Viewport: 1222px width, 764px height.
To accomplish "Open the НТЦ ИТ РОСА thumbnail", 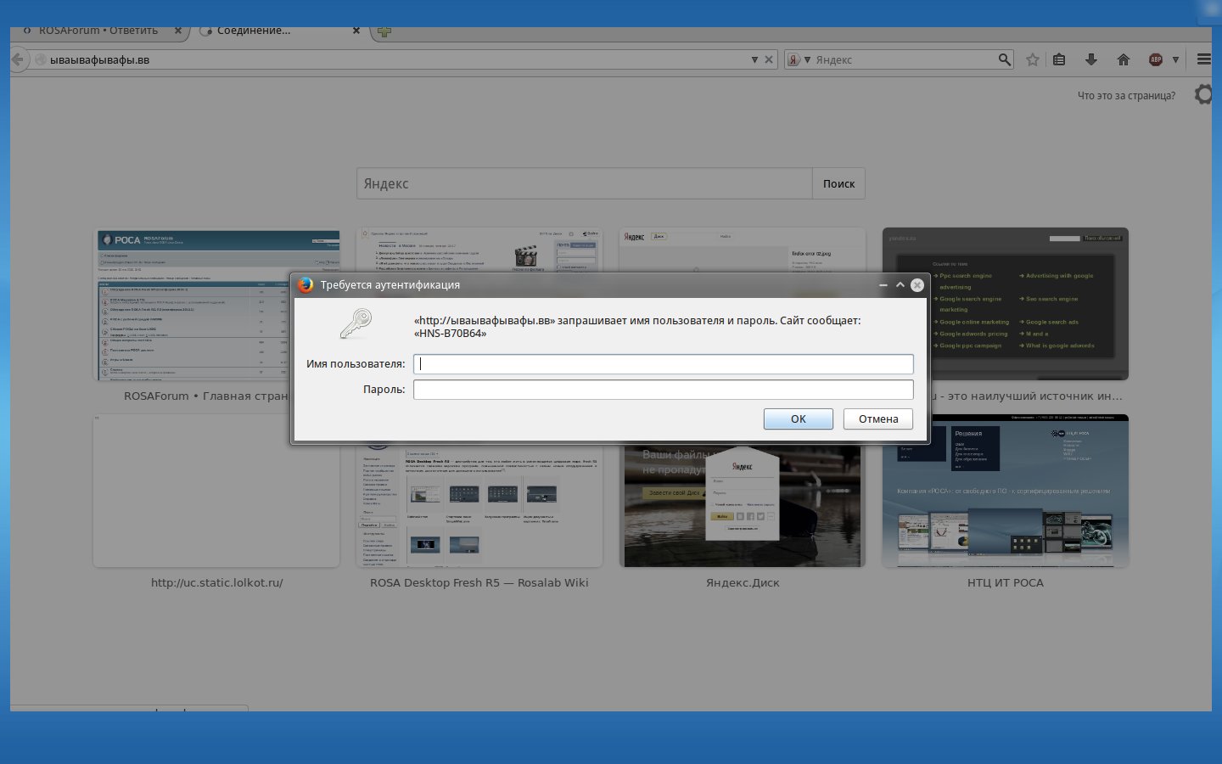I will click(x=1005, y=491).
